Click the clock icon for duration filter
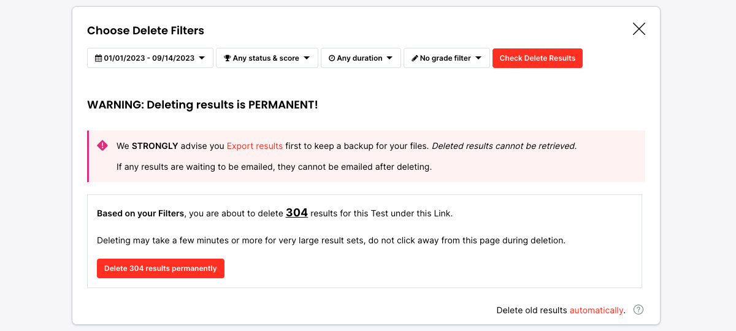This screenshot has height=331, width=736. point(332,58)
